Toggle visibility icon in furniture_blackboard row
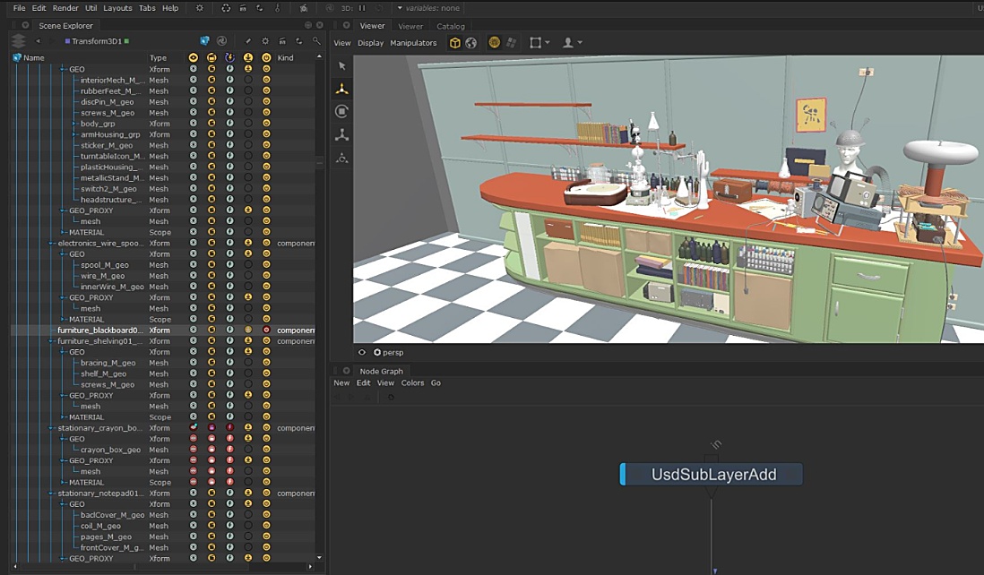The width and height of the screenshot is (984, 575). [194, 330]
